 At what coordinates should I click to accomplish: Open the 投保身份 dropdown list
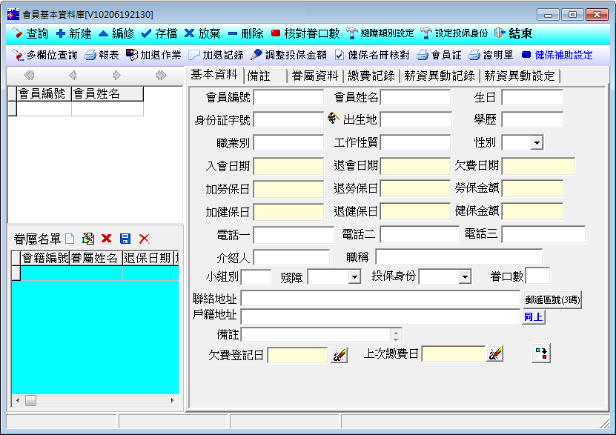(465, 277)
